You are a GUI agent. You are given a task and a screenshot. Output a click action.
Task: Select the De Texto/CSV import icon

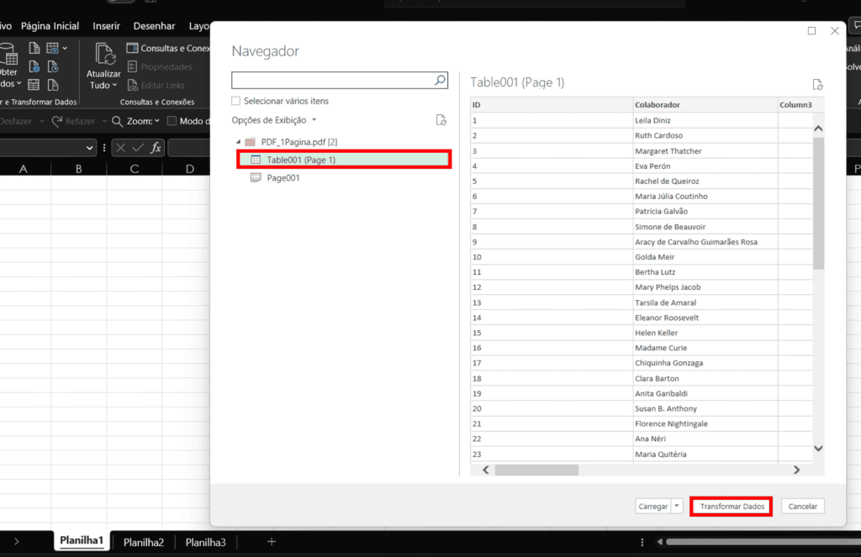coord(34,48)
